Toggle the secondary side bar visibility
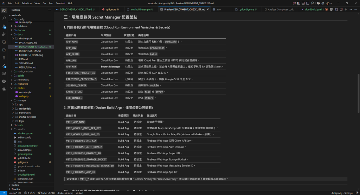Screen dimensions: 360x195 [308, 3]
